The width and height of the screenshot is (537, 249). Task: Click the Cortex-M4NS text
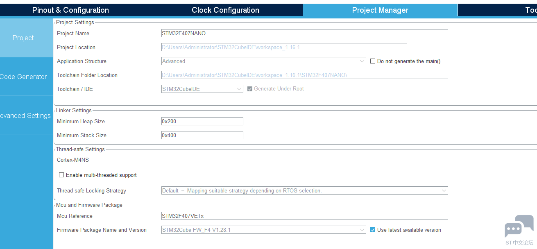[73, 160]
